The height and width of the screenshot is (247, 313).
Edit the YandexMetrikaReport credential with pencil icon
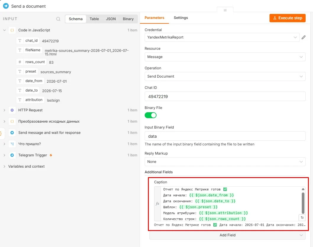tap(304, 37)
